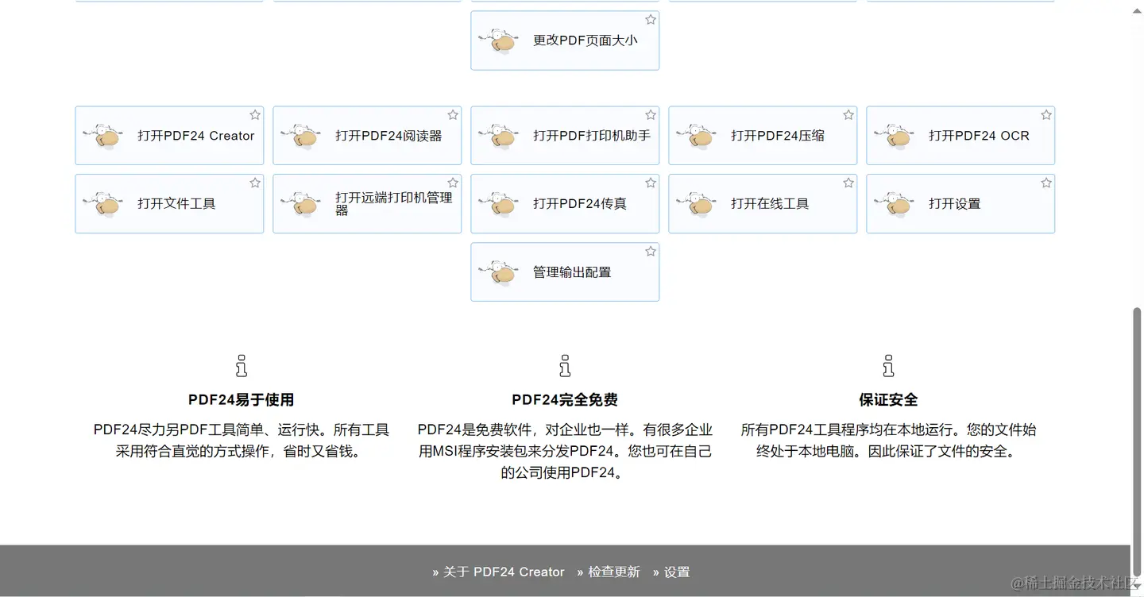Screen dimensions: 1144x597
Task: Open 打开PDF打印机助手
Action: click(x=565, y=136)
